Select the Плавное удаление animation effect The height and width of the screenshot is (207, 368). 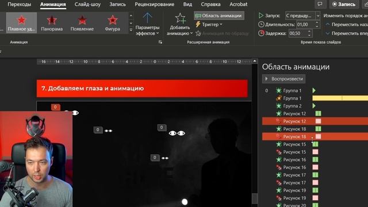(21, 23)
